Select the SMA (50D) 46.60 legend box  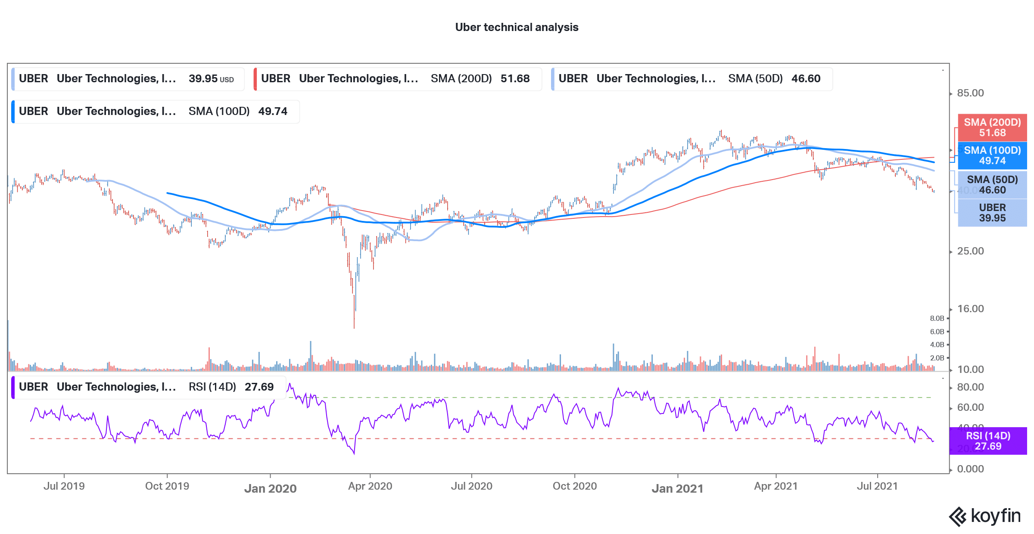[692, 79]
